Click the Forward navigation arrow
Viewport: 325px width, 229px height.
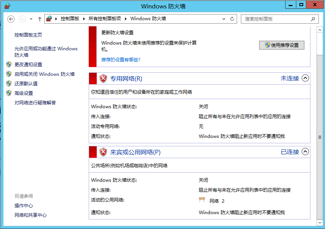(x=22, y=19)
